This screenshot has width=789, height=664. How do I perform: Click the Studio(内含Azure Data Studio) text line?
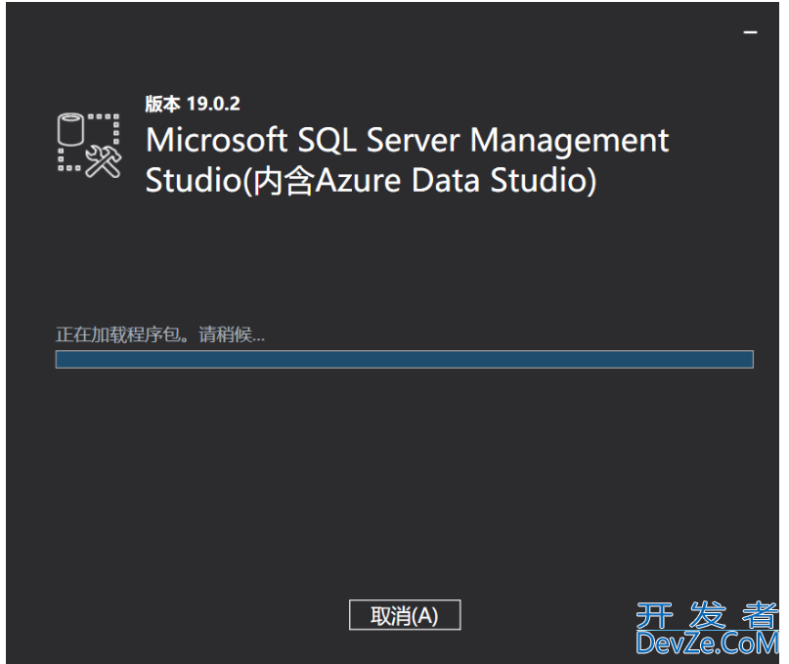(x=371, y=180)
